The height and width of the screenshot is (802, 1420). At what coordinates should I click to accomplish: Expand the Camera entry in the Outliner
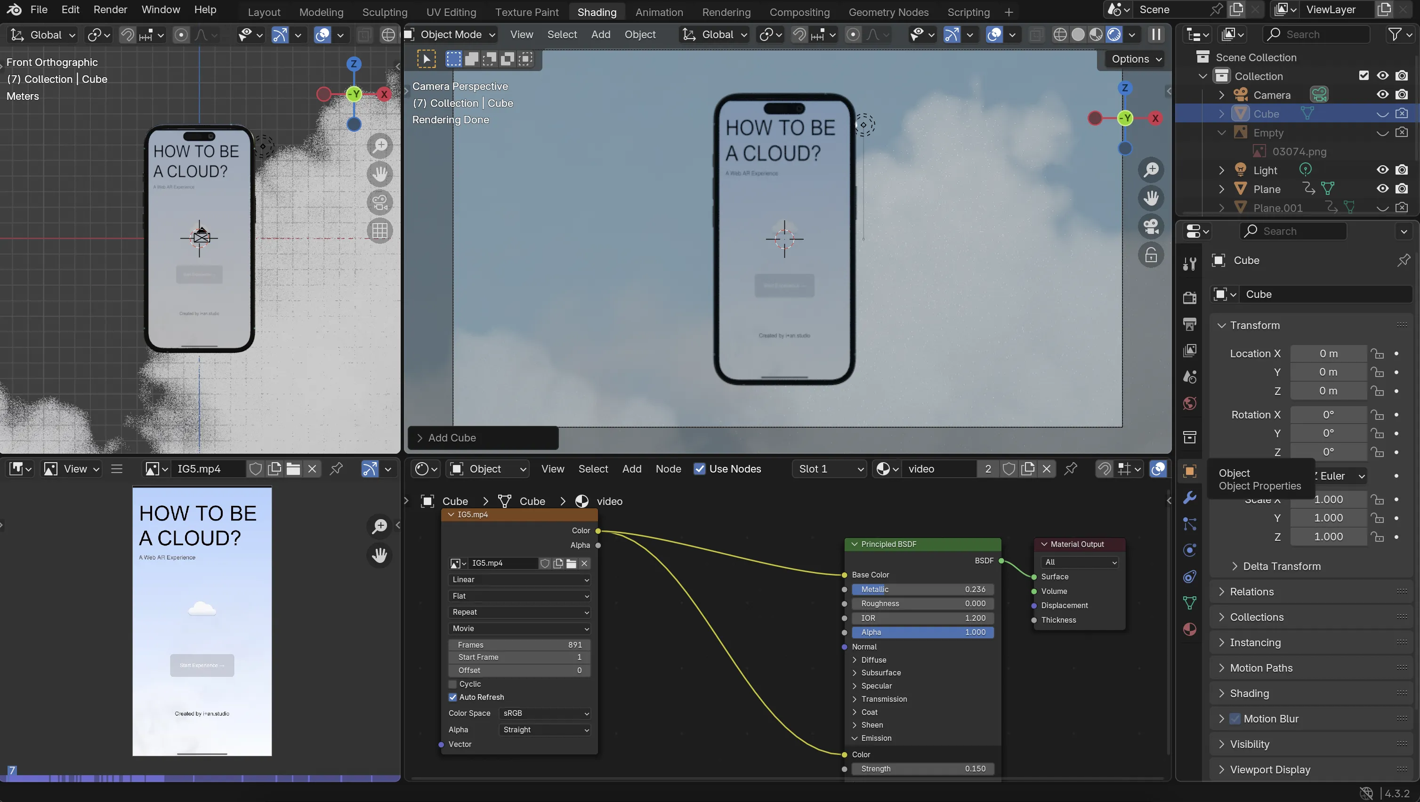[1222, 94]
